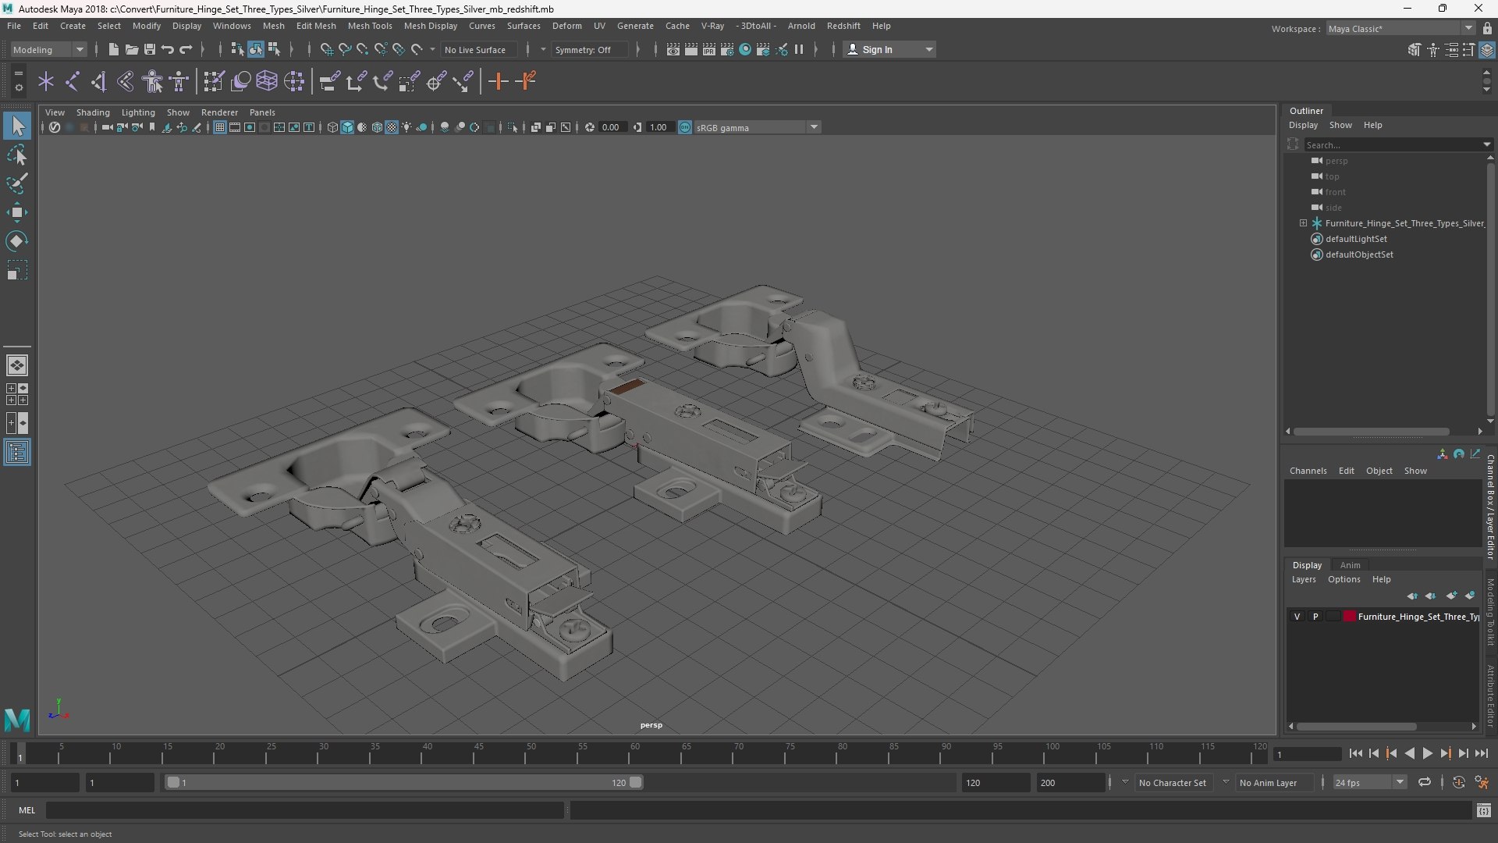Image resolution: width=1498 pixels, height=843 pixels.
Task: Toggle loop playback mode
Action: click(1425, 783)
